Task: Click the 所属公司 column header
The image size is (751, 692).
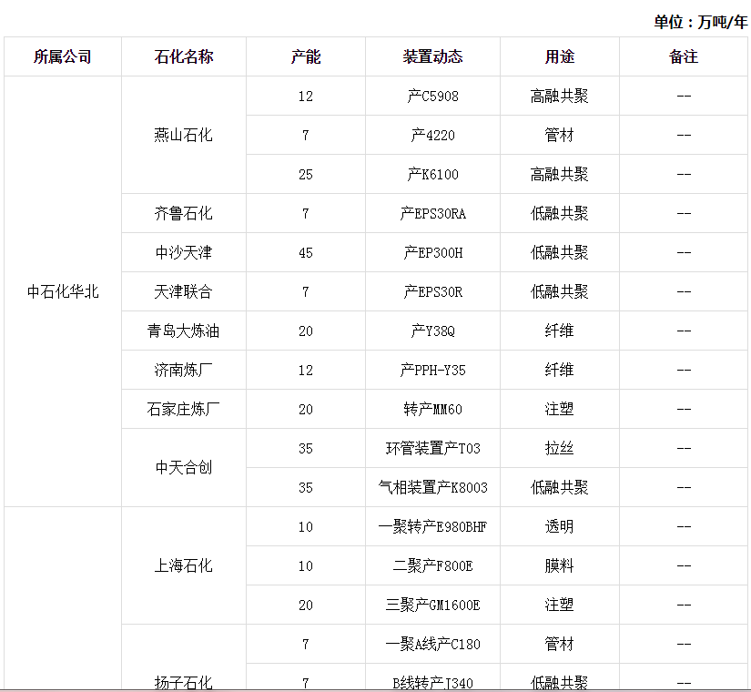Action: (x=63, y=56)
